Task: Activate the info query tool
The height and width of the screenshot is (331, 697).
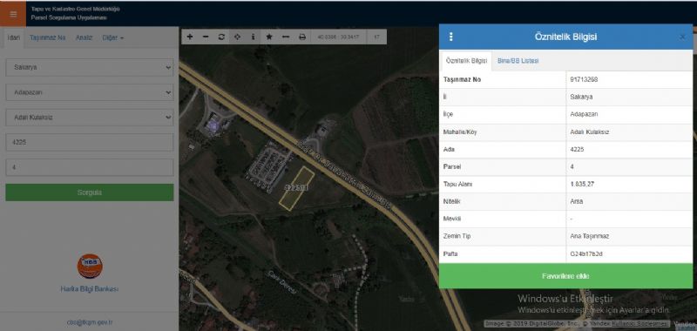Action: tap(253, 37)
